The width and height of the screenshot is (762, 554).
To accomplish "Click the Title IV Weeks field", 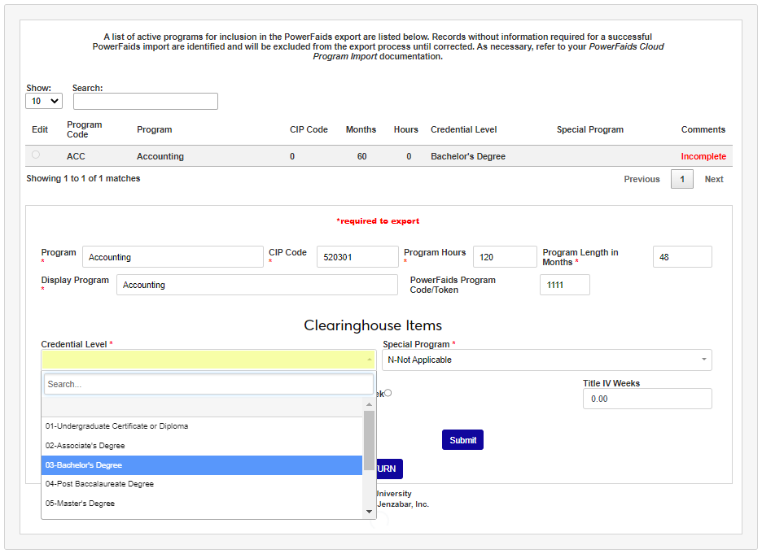I will pos(646,399).
